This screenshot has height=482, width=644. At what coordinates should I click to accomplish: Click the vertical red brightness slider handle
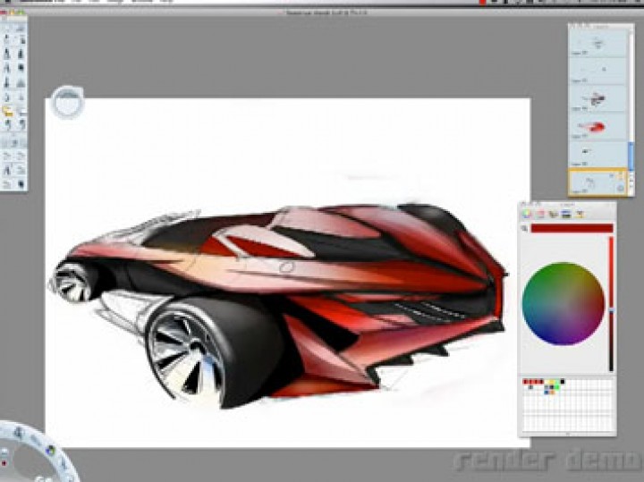click(611, 311)
